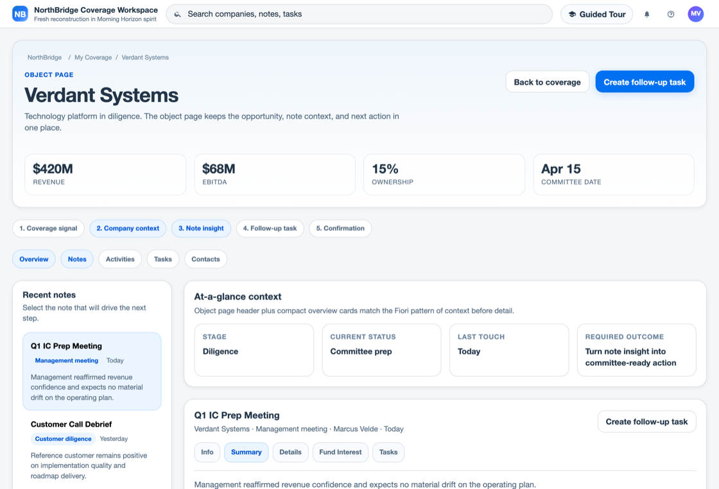Open the Fund Interest tab
This screenshot has height=489, width=719.
click(340, 452)
